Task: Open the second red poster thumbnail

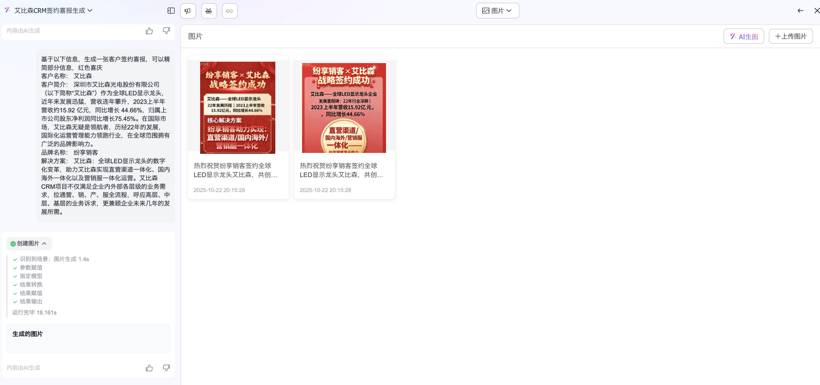Action: 344,107
